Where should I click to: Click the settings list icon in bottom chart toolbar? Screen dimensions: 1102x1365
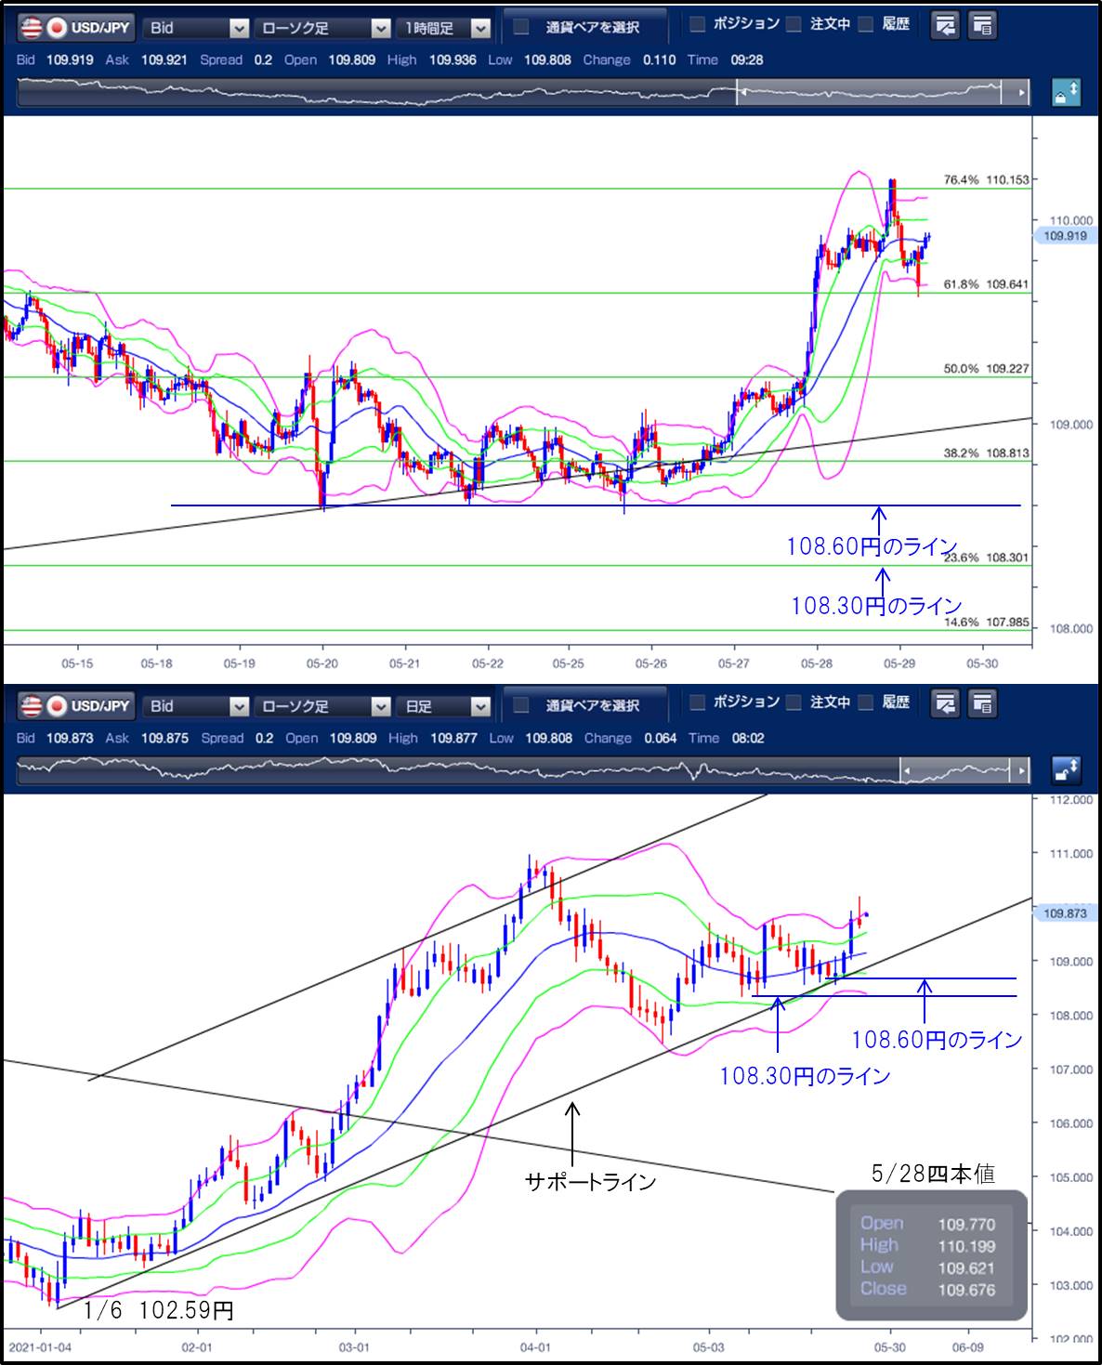pos(982,703)
